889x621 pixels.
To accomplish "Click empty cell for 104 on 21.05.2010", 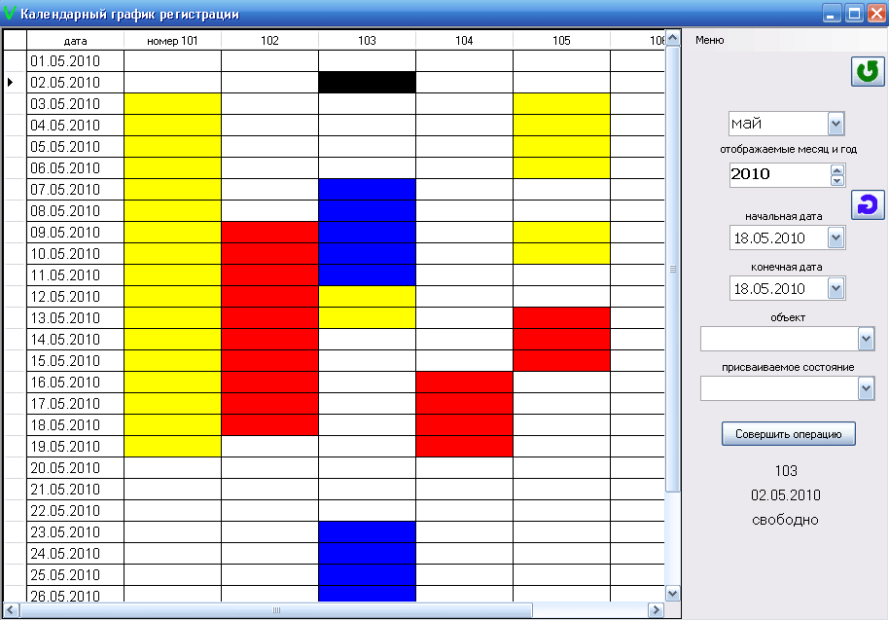I will point(464,489).
